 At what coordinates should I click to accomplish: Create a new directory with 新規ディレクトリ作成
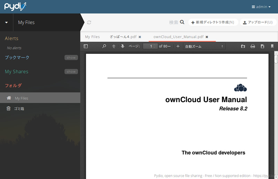pos(213,22)
